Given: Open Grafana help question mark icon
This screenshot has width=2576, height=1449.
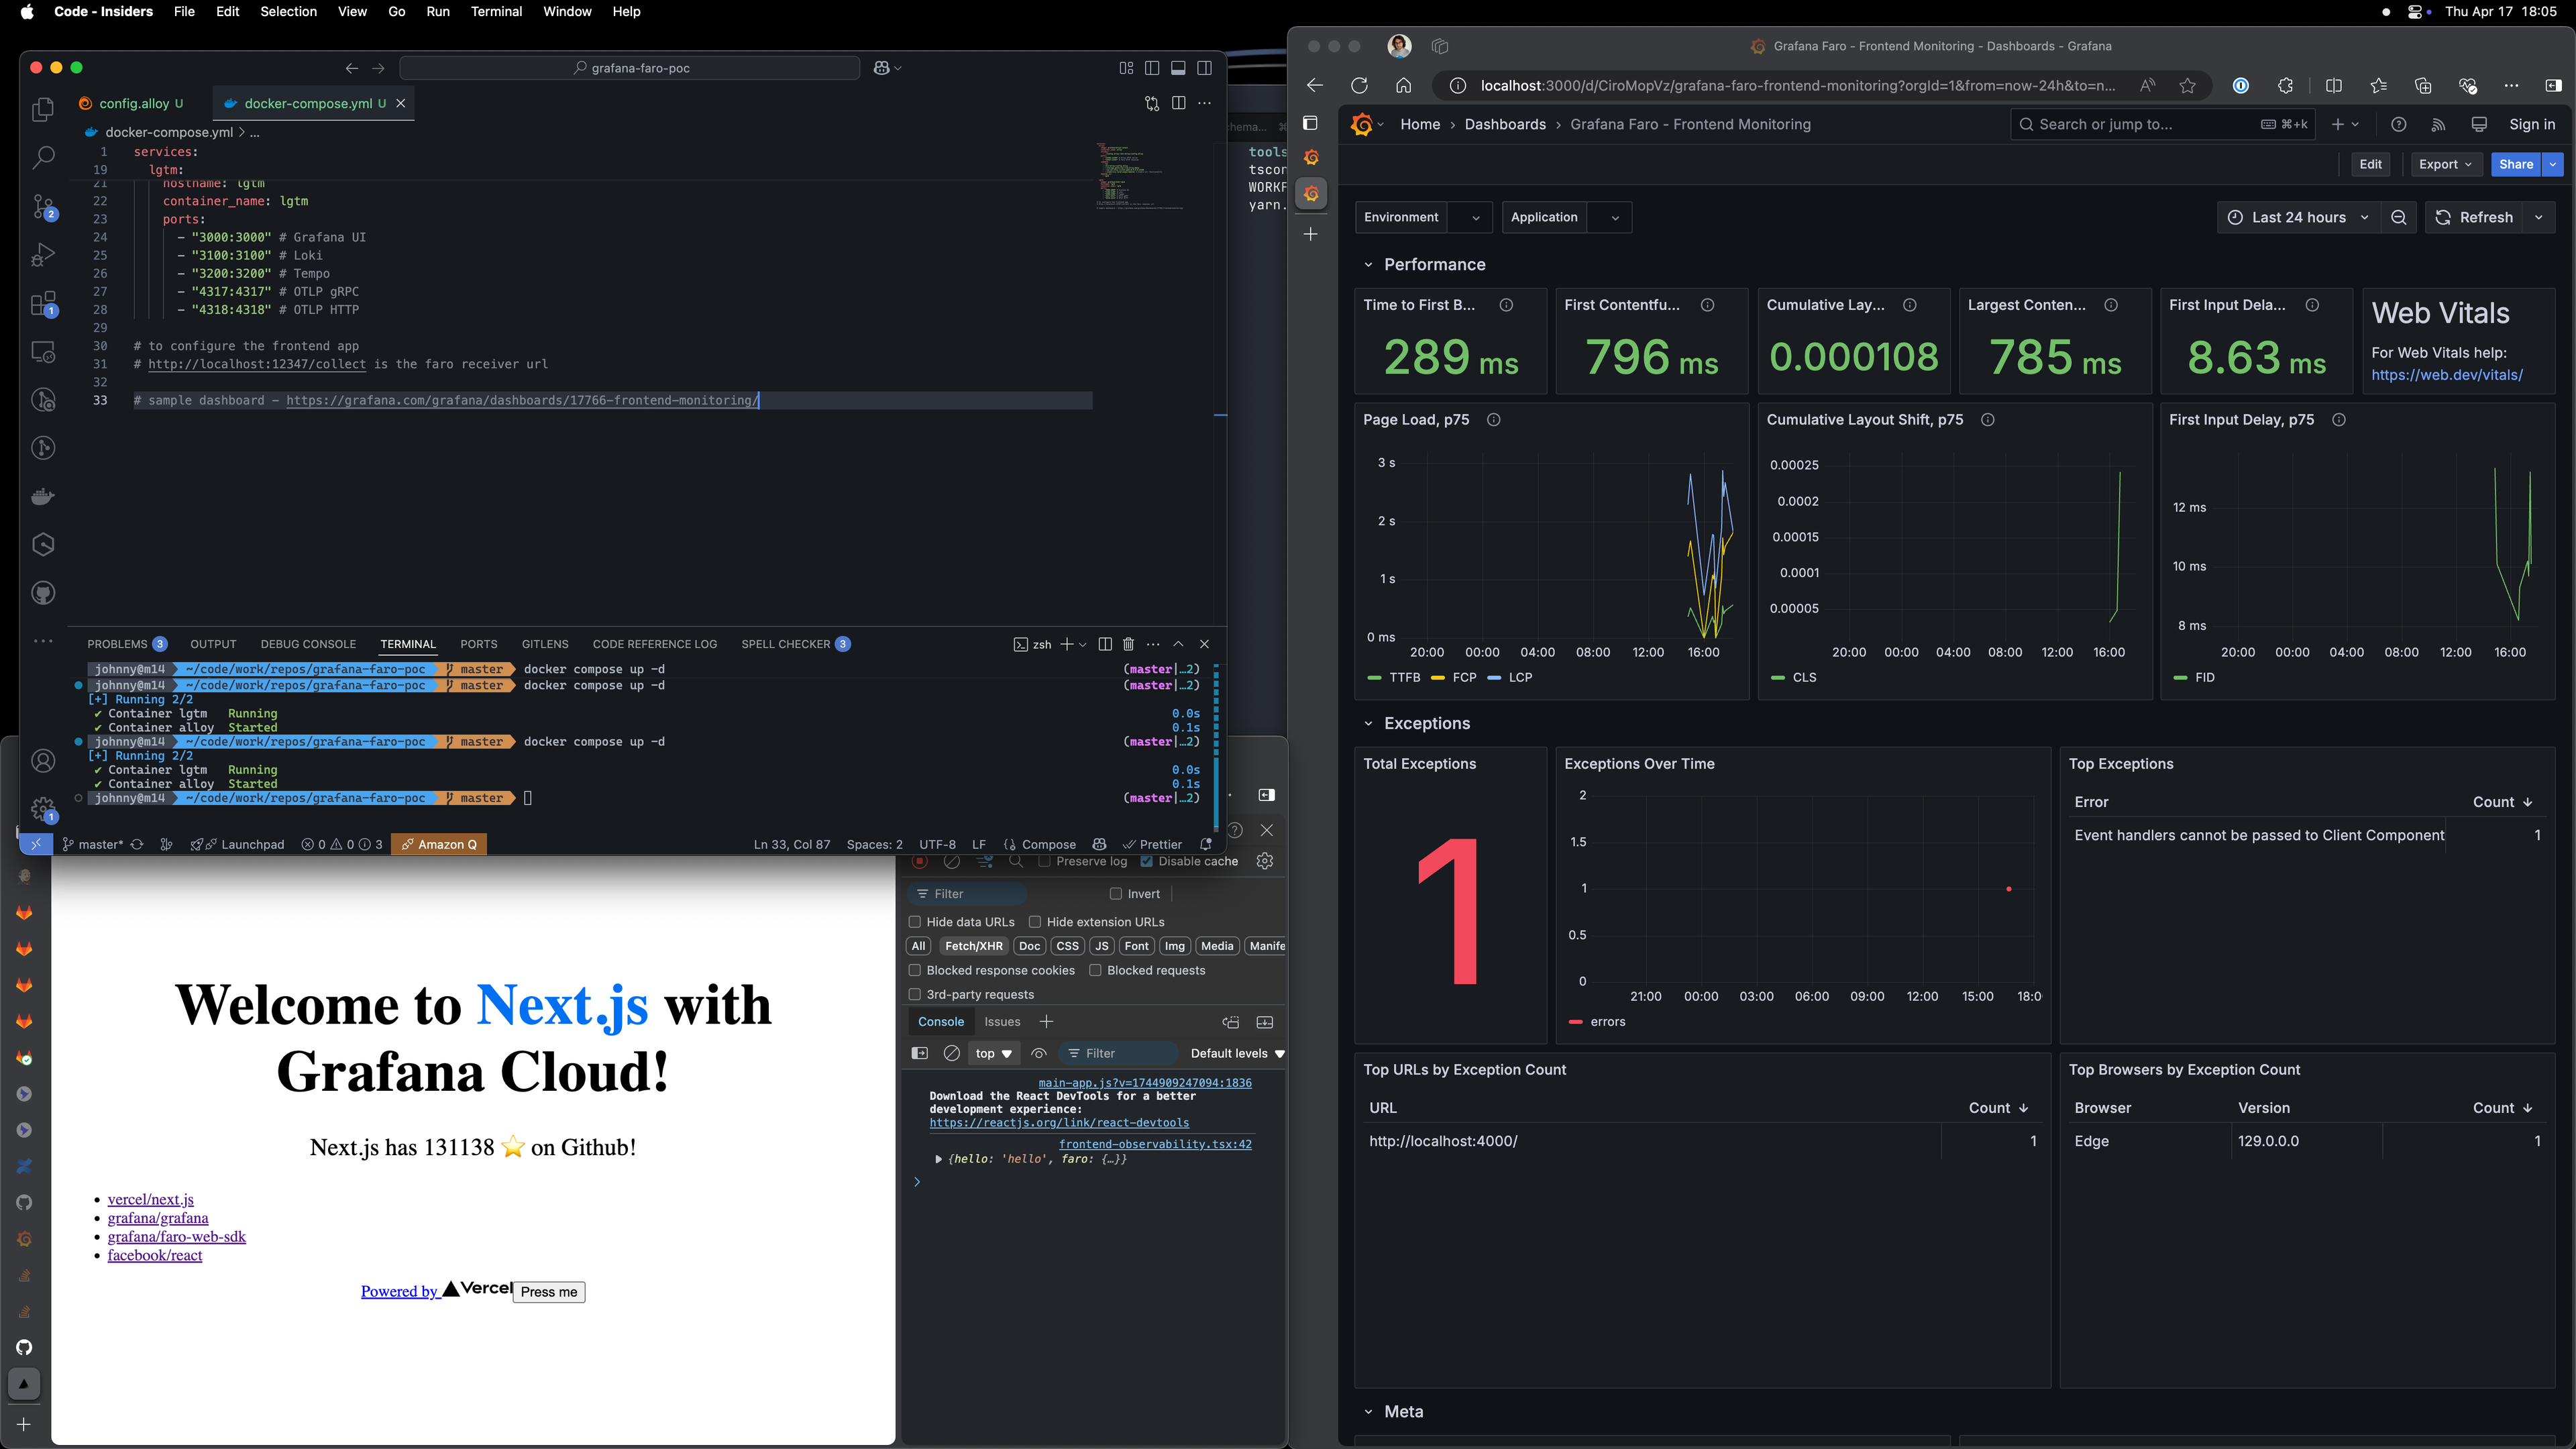Looking at the screenshot, I should tap(2398, 124).
